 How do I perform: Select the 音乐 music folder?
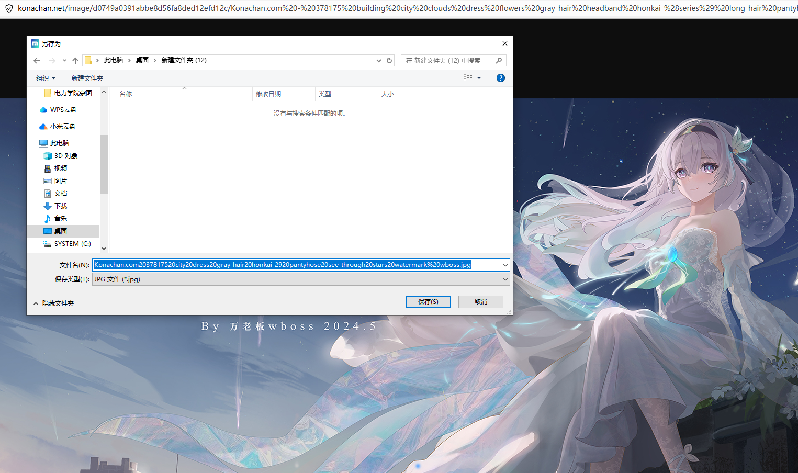click(60, 219)
